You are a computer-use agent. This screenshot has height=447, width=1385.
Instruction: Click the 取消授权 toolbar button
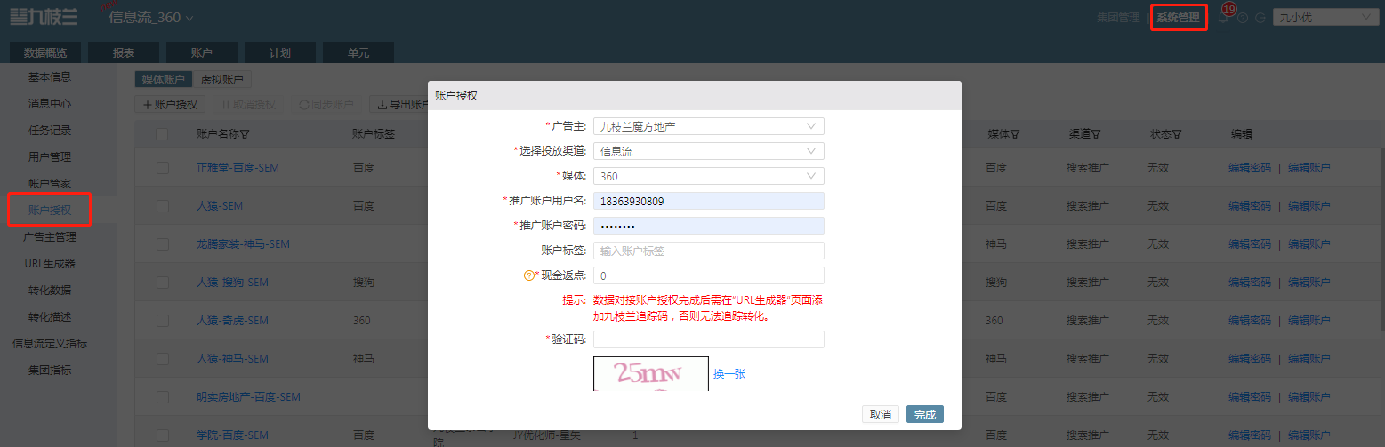pyautogui.click(x=248, y=105)
